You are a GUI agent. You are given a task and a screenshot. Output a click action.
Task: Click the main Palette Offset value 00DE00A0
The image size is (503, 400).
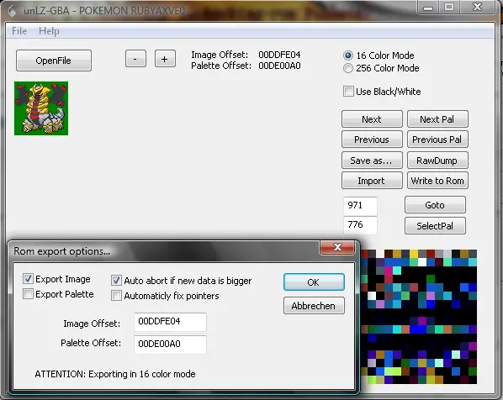(x=279, y=66)
